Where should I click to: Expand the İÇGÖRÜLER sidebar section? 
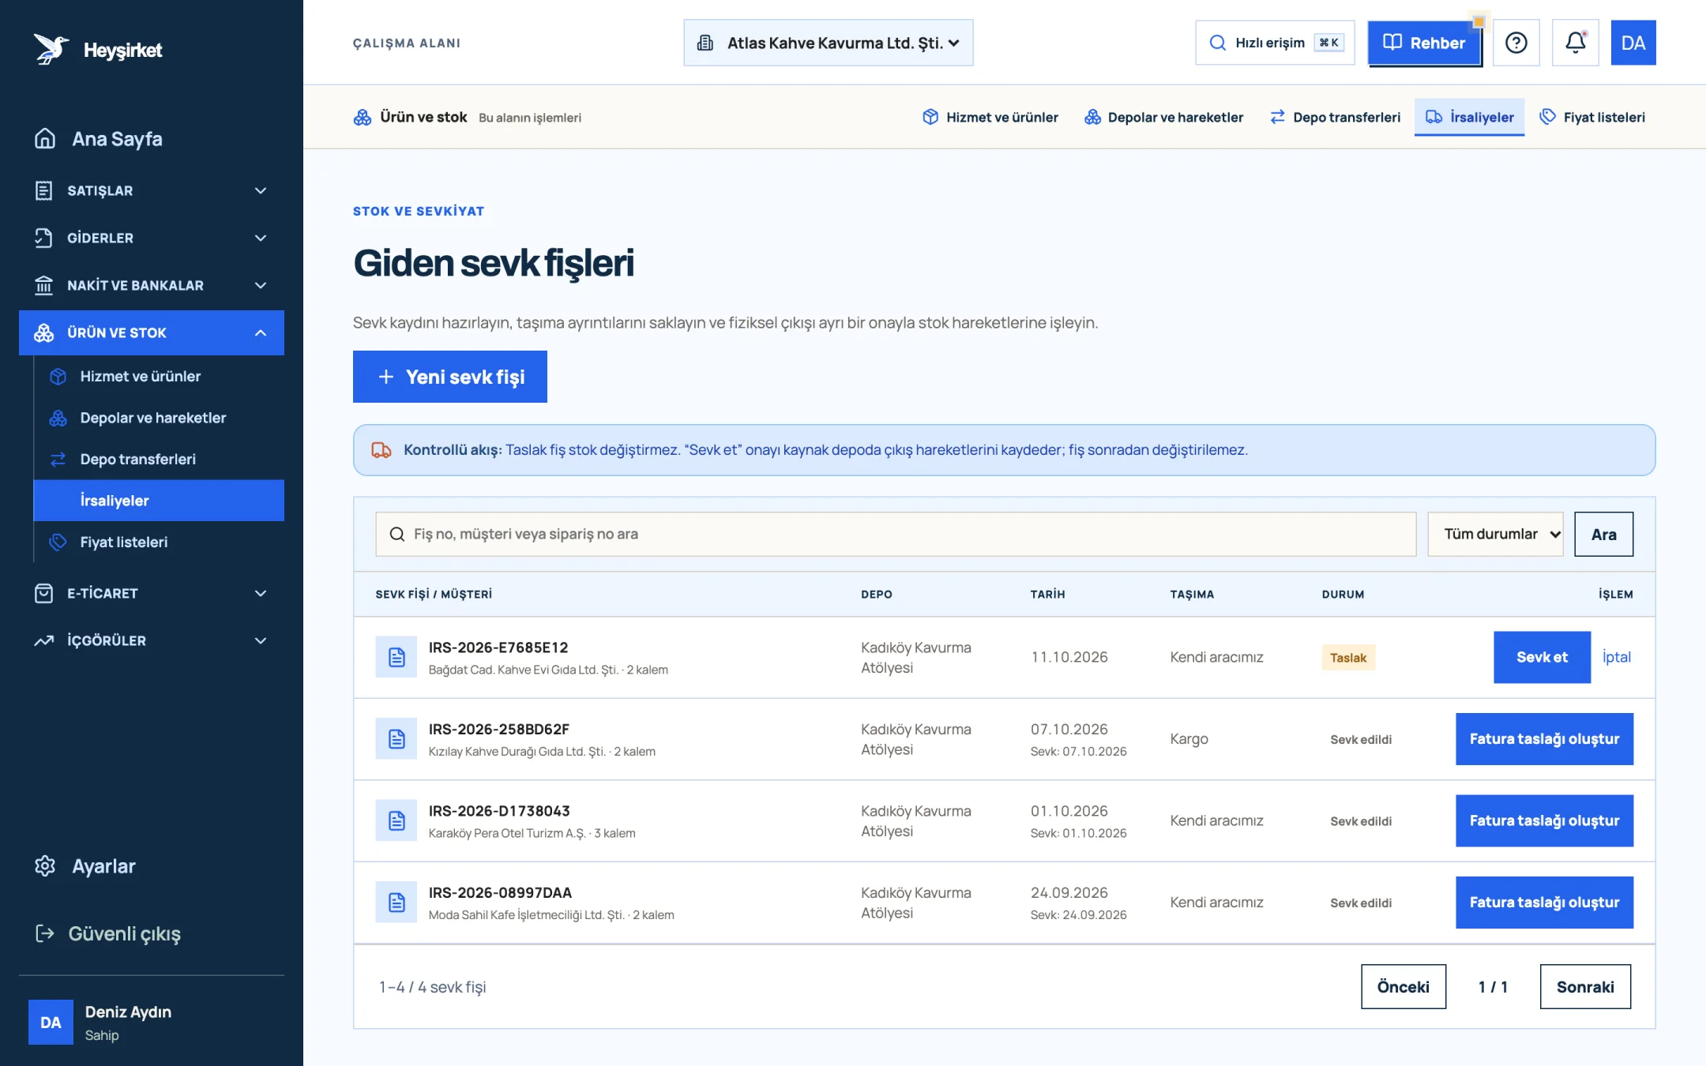click(x=152, y=640)
